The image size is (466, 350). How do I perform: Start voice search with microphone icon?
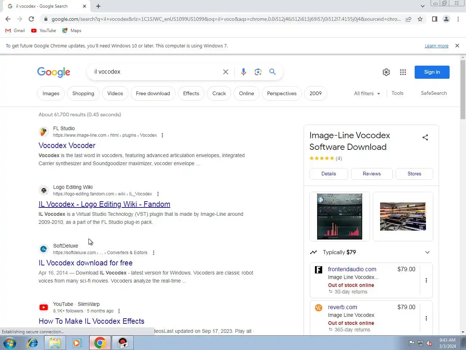pyautogui.click(x=244, y=72)
